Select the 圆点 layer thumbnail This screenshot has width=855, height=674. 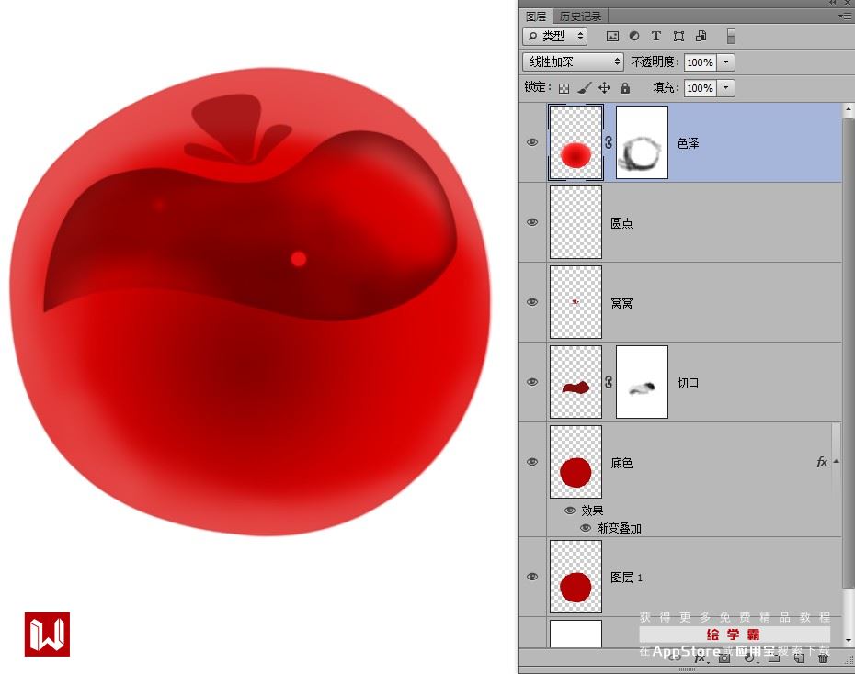pyautogui.click(x=576, y=222)
